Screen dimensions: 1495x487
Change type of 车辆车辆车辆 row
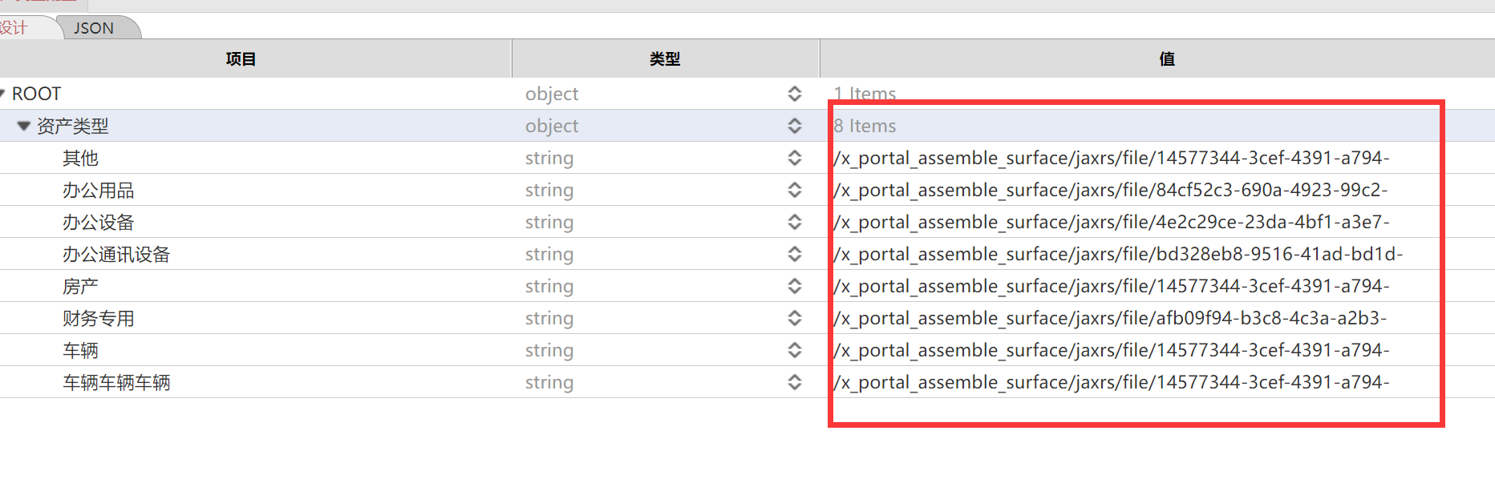(794, 382)
